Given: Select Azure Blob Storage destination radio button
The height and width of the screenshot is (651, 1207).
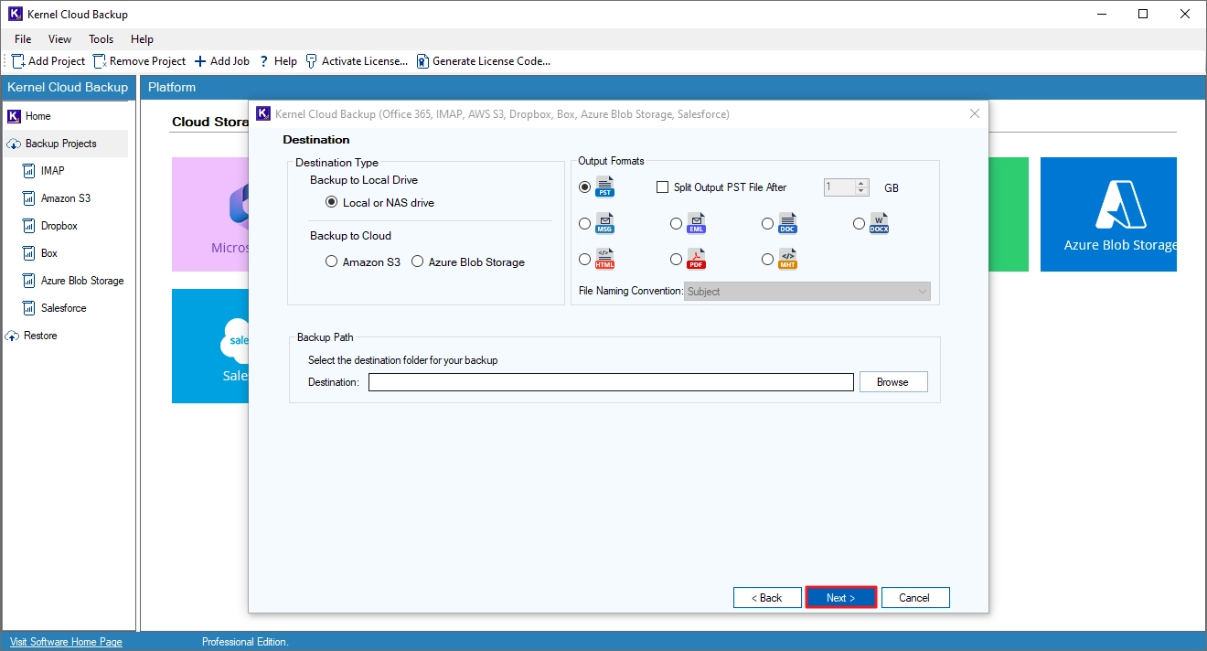Looking at the screenshot, I should pyautogui.click(x=418, y=261).
